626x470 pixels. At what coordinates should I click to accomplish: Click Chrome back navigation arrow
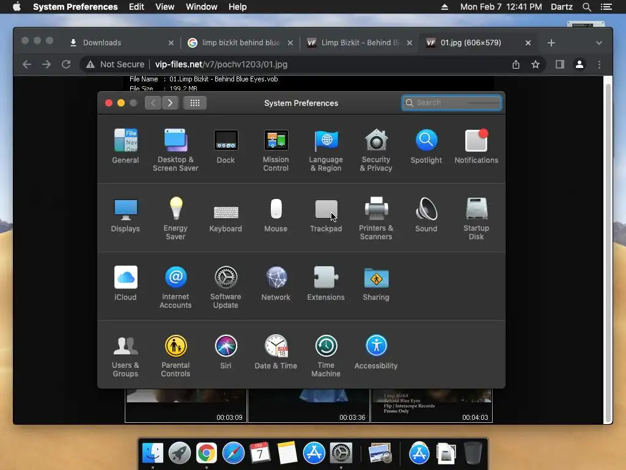(x=27, y=64)
